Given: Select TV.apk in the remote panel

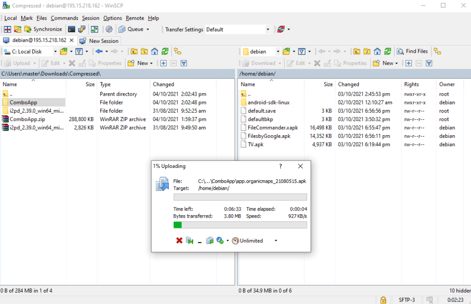Looking at the screenshot, I should pos(256,144).
